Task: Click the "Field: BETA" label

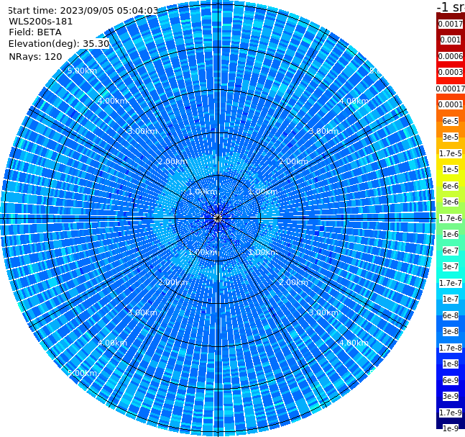Action: 35,32
